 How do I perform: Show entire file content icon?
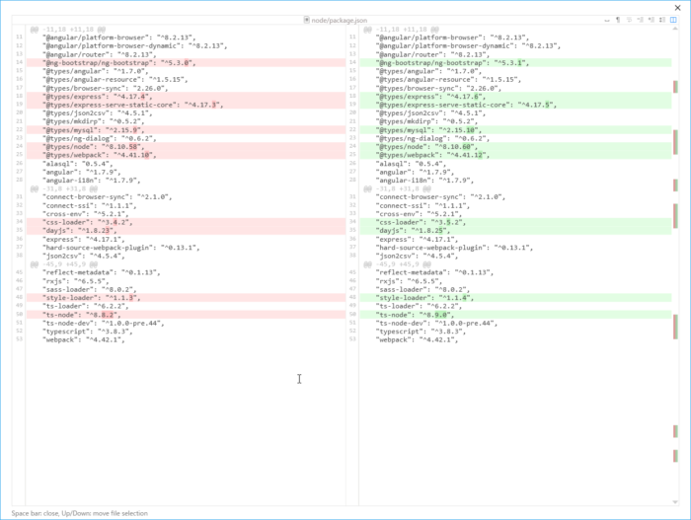pos(662,20)
